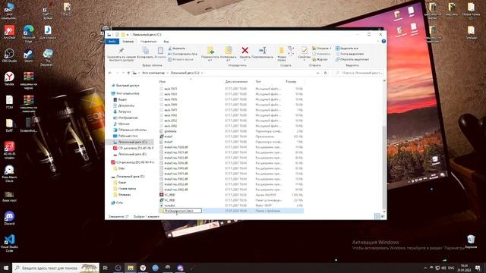Click the blue Help question-mark icon
Viewport: 486px width, 273px height.
tap(383, 41)
